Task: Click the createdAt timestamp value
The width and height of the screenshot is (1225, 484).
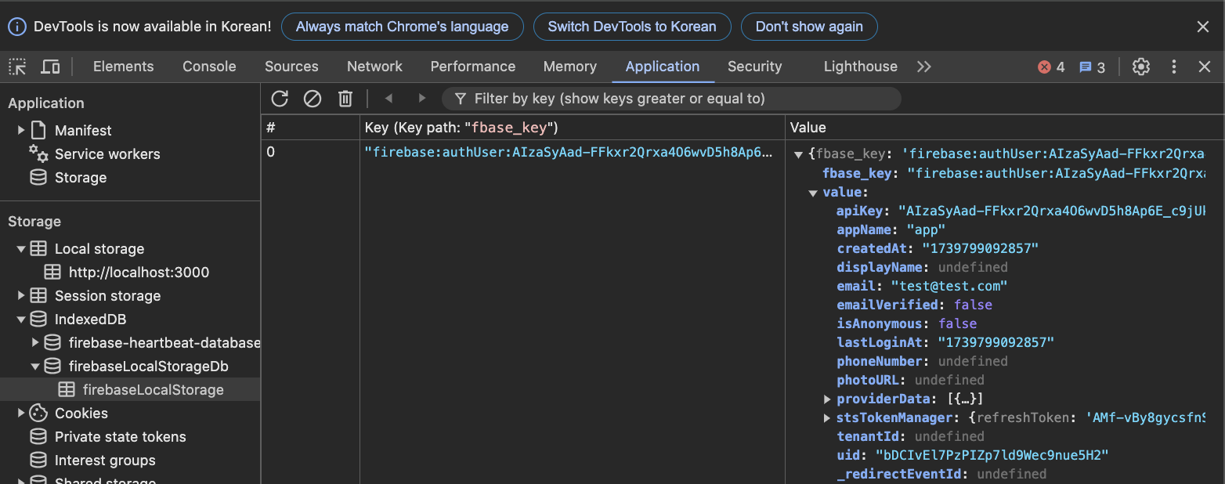Action: (x=980, y=248)
